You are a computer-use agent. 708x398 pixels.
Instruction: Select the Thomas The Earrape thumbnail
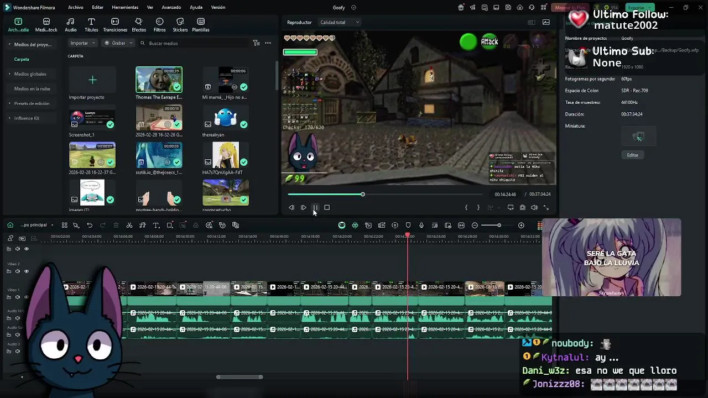pyautogui.click(x=159, y=80)
